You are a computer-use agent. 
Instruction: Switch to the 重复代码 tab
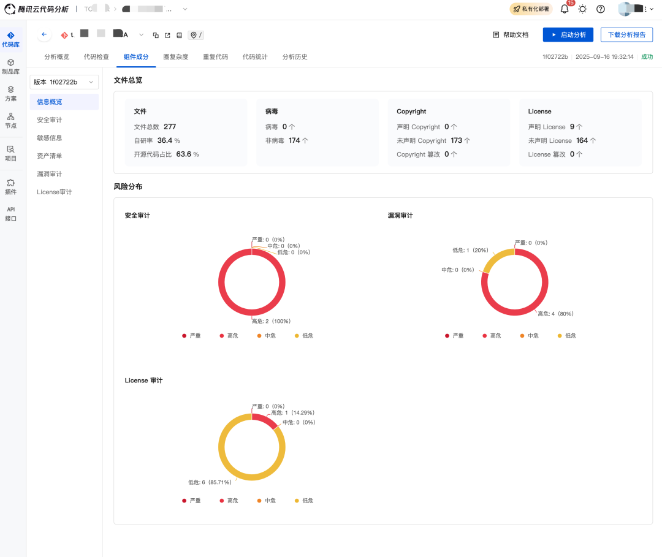click(215, 56)
